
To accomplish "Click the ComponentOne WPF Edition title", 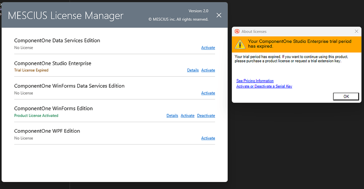I will (47, 131).
